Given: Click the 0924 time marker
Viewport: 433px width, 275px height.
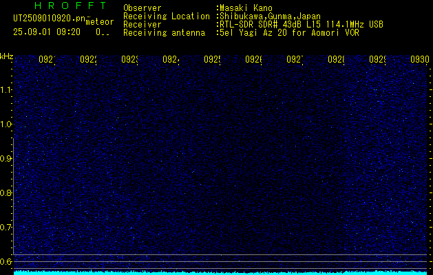Looking at the screenshot, I should (x=171, y=59).
